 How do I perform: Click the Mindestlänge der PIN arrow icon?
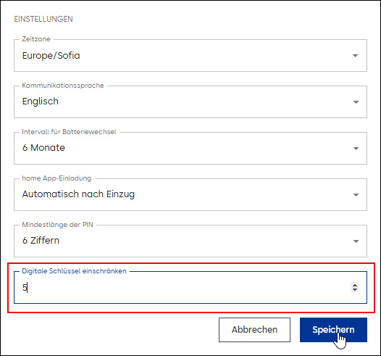(356, 241)
